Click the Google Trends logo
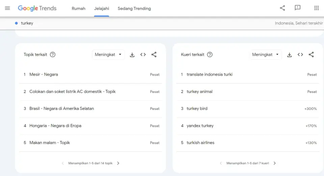This screenshot has height=176, width=324. [37, 8]
